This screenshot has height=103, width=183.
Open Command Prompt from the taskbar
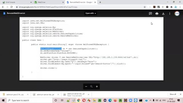(141, 100)
